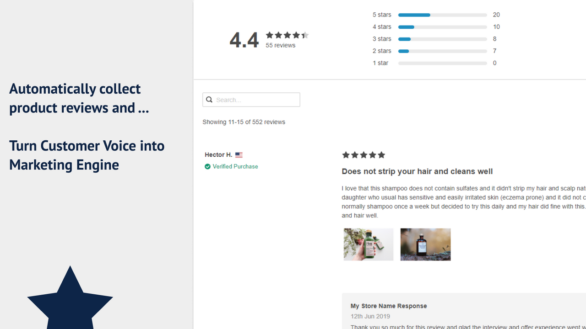Click the '5 stars' label
Screen dimensions: 586x329
382,15
